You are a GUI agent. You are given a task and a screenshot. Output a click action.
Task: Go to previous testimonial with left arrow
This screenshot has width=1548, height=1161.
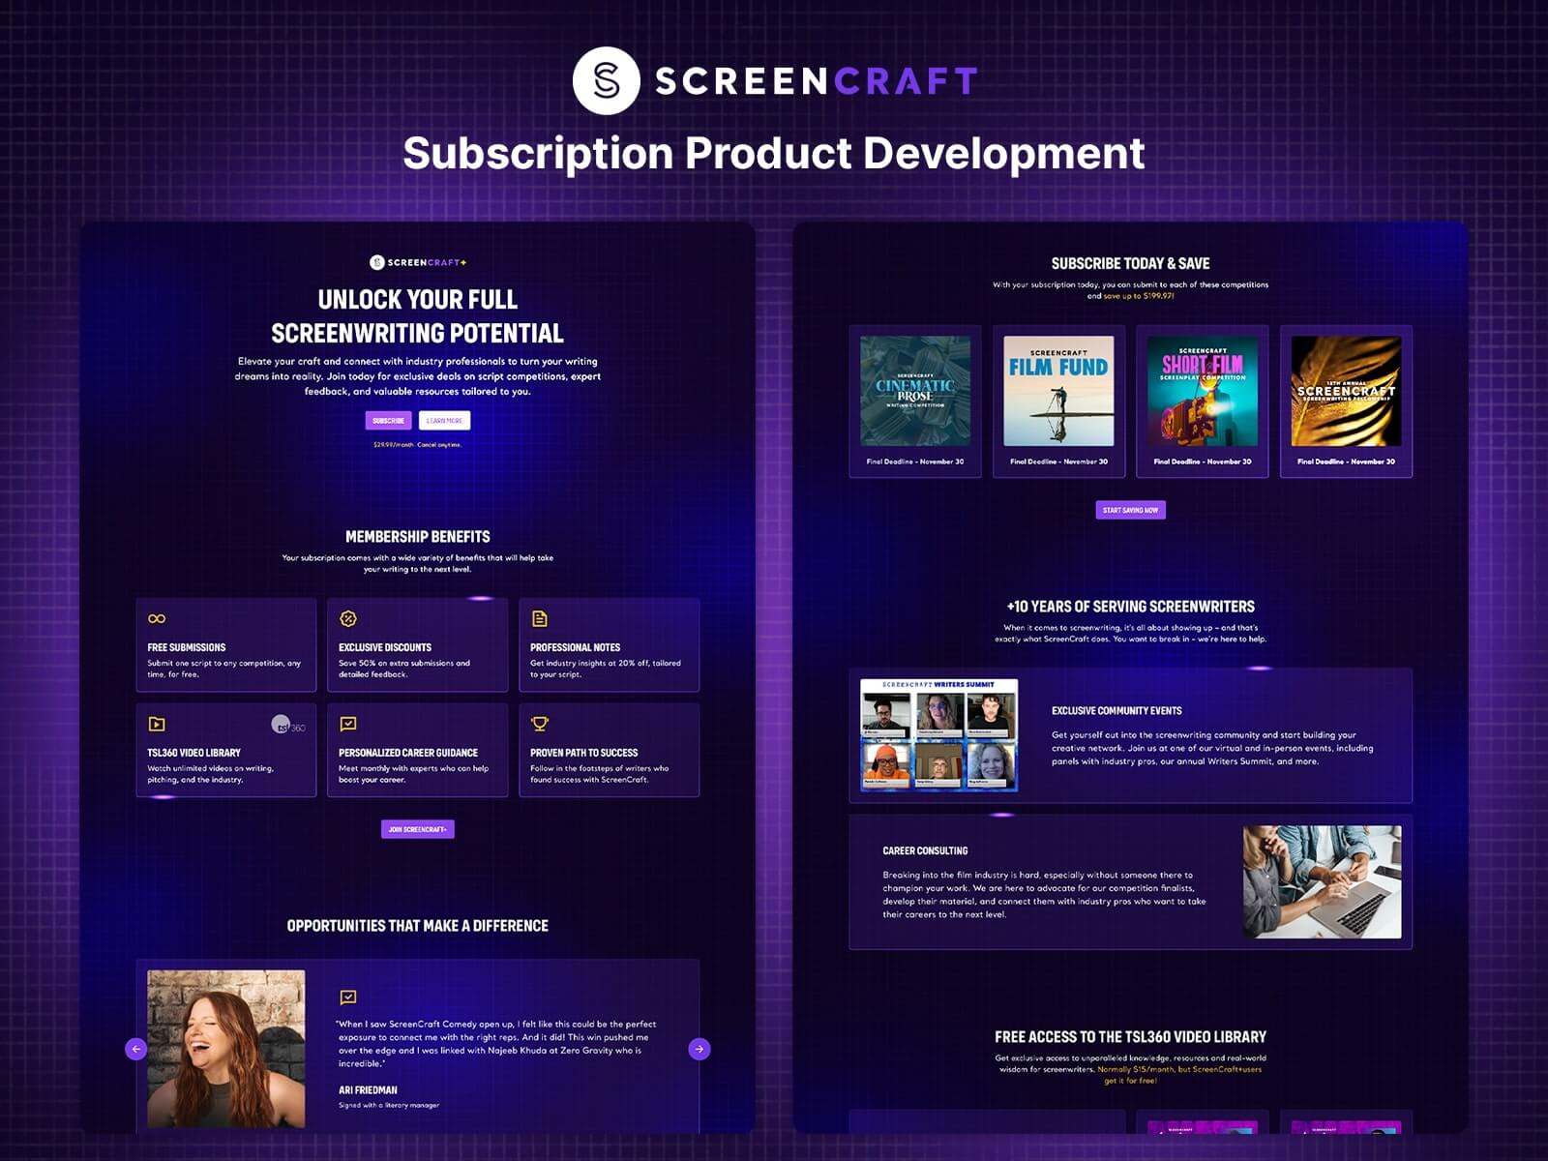click(x=136, y=1049)
